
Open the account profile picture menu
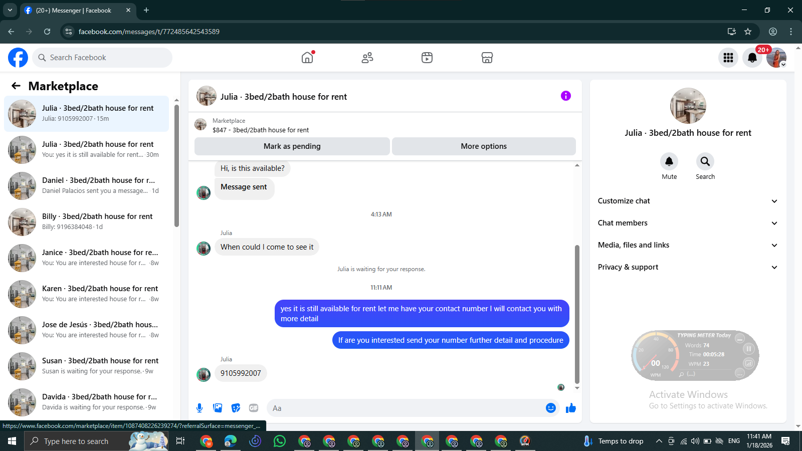tap(776, 58)
